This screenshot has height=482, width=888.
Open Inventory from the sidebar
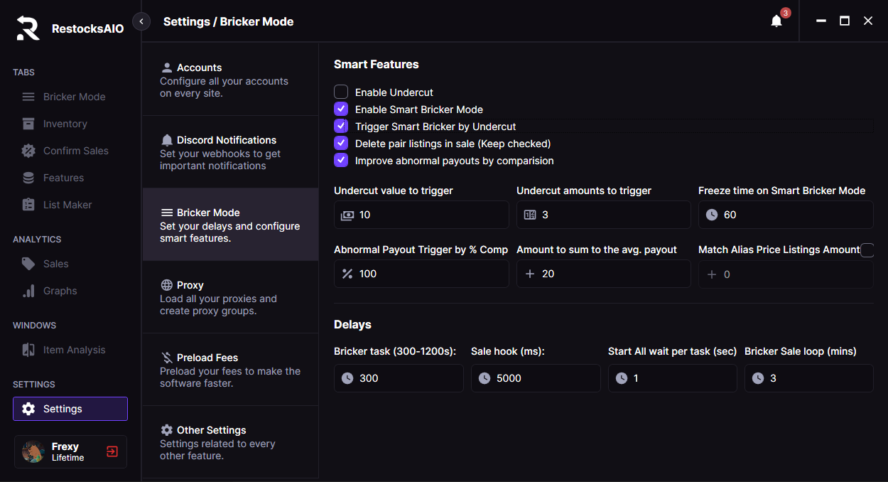[x=65, y=124]
